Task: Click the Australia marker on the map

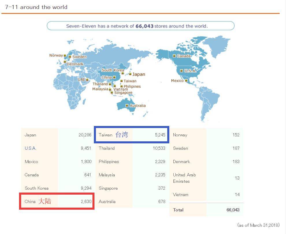Action: click(x=127, y=105)
